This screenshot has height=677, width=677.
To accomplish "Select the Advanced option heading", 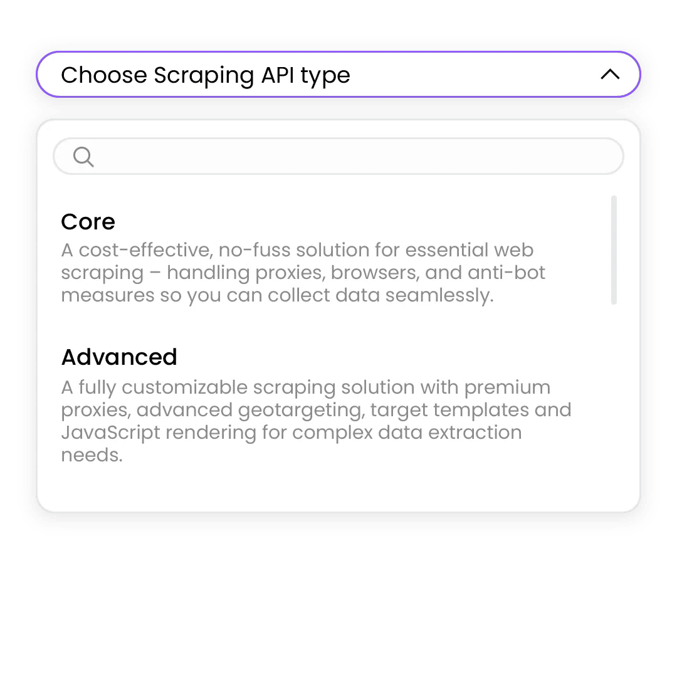I will pos(119,357).
